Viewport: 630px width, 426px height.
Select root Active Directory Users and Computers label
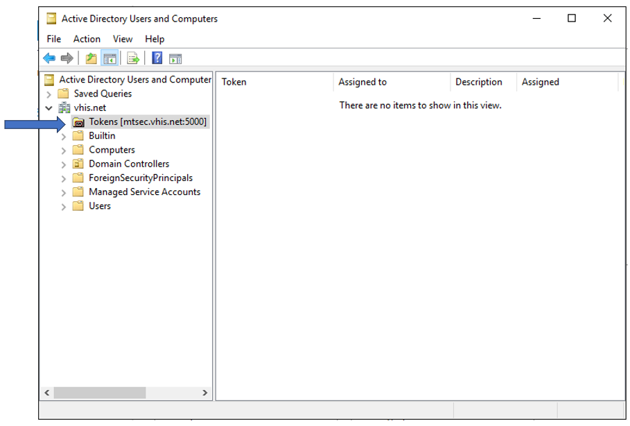(135, 80)
